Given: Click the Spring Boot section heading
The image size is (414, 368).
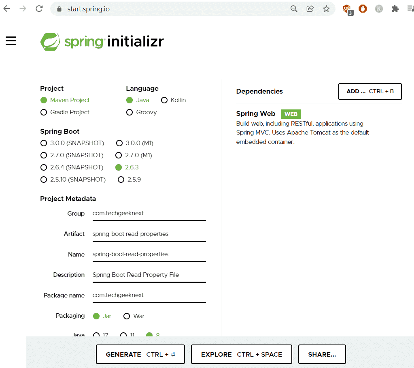Looking at the screenshot, I should (x=59, y=131).
